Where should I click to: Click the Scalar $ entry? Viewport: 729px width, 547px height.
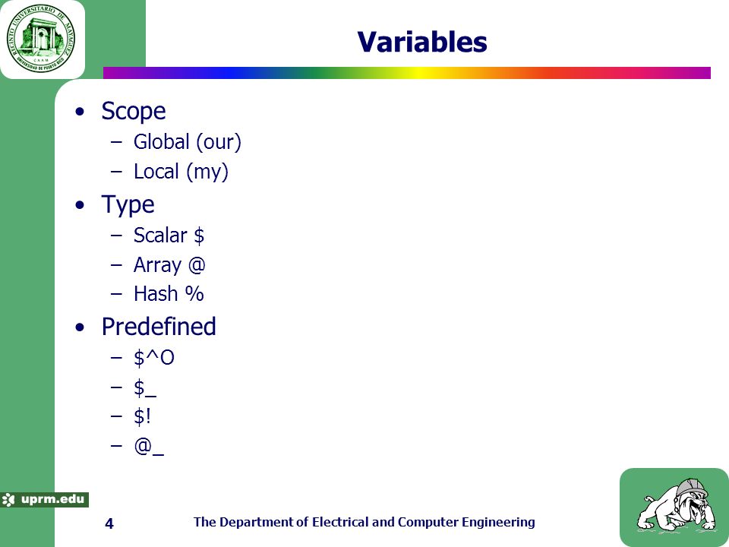[x=169, y=236]
